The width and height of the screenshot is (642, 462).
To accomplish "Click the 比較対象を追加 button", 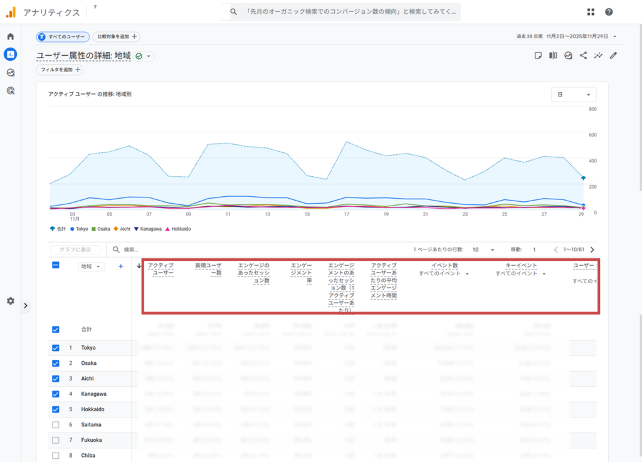I will (117, 37).
